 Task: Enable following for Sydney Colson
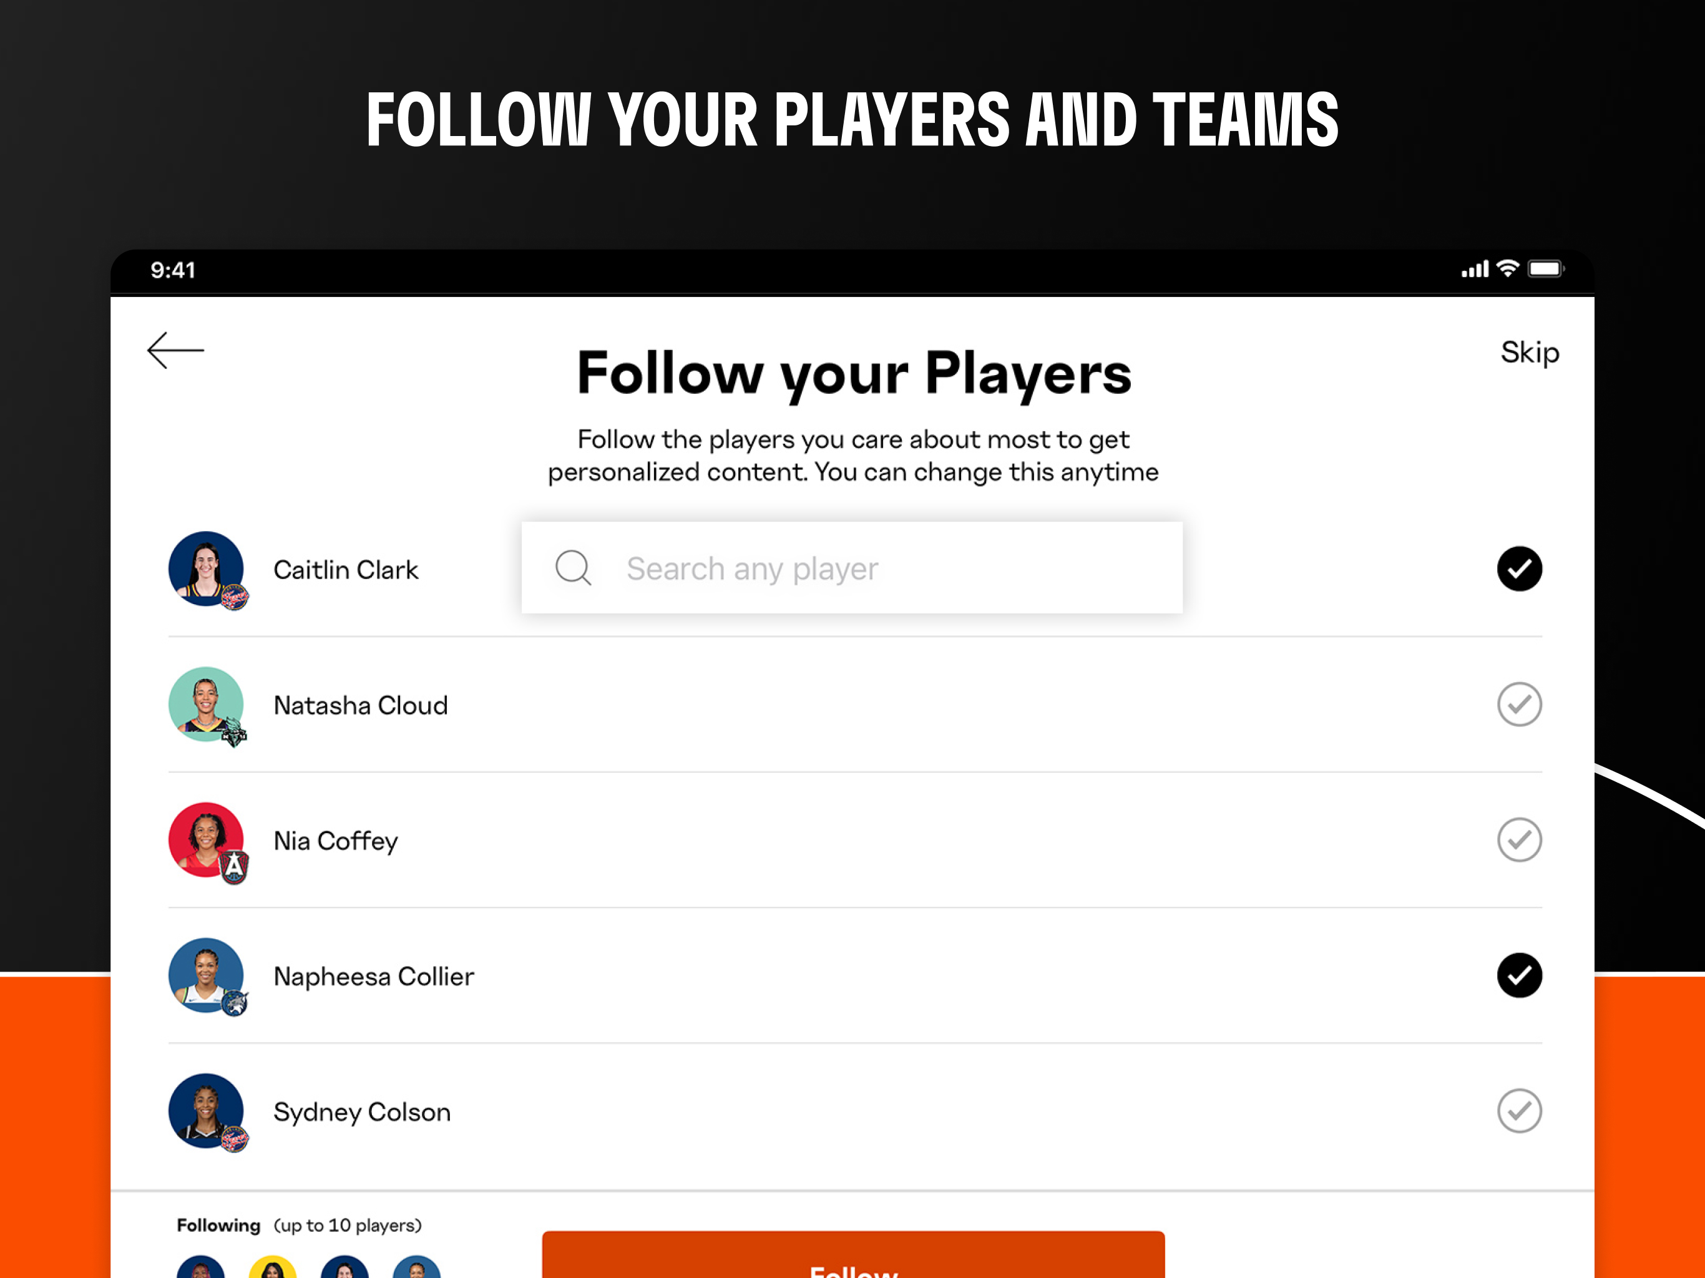tap(1519, 1111)
